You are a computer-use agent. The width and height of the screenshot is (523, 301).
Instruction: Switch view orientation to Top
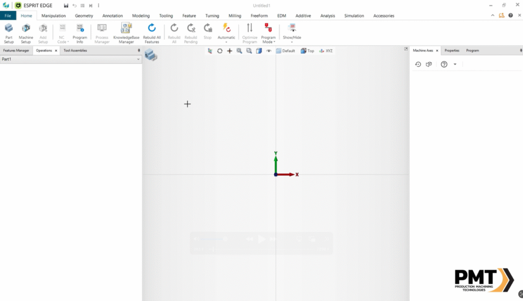click(307, 51)
